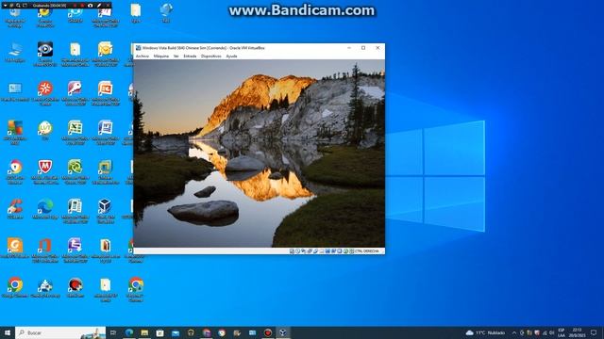
Task: Open Microsoft Edge from the taskbar
Action: click(129, 332)
